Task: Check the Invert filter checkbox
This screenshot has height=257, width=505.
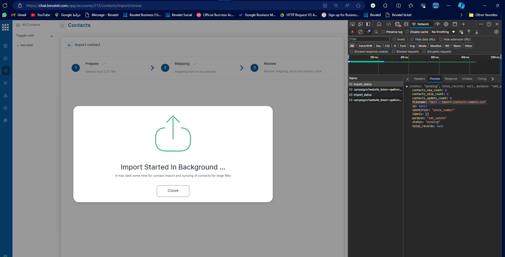Action: (x=394, y=39)
